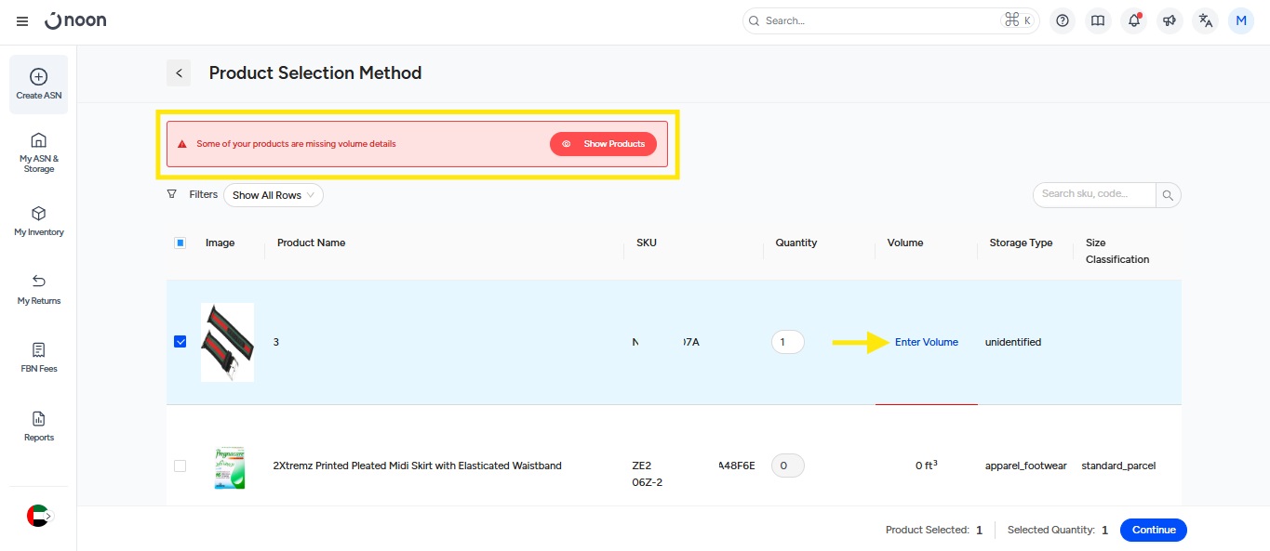The width and height of the screenshot is (1270, 551).
Task: Click the user avatar M
Action: point(1241,20)
